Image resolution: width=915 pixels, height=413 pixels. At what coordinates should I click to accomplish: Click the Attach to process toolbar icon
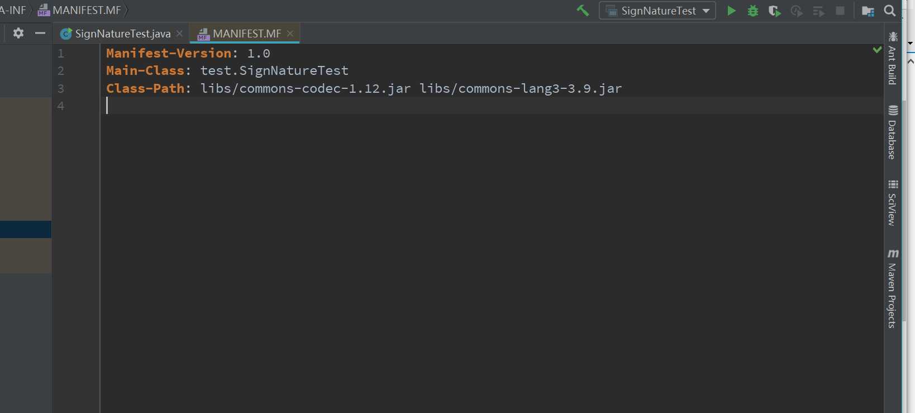(818, 11)
